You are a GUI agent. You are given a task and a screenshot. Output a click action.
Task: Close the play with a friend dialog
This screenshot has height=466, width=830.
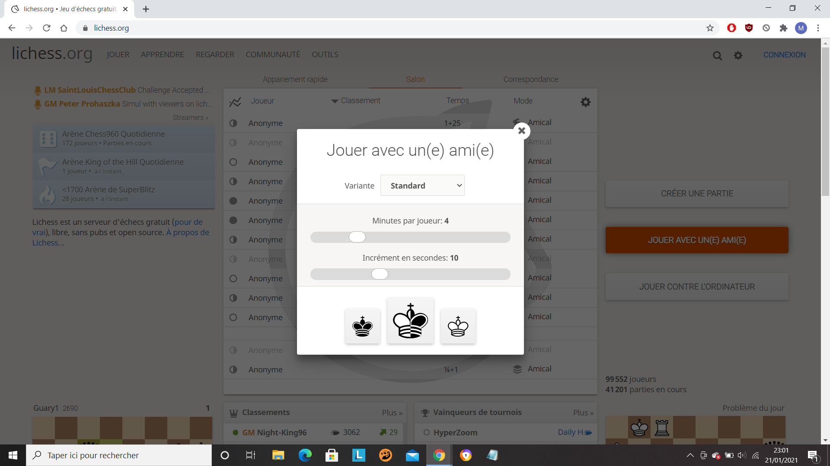coord(521,131)
